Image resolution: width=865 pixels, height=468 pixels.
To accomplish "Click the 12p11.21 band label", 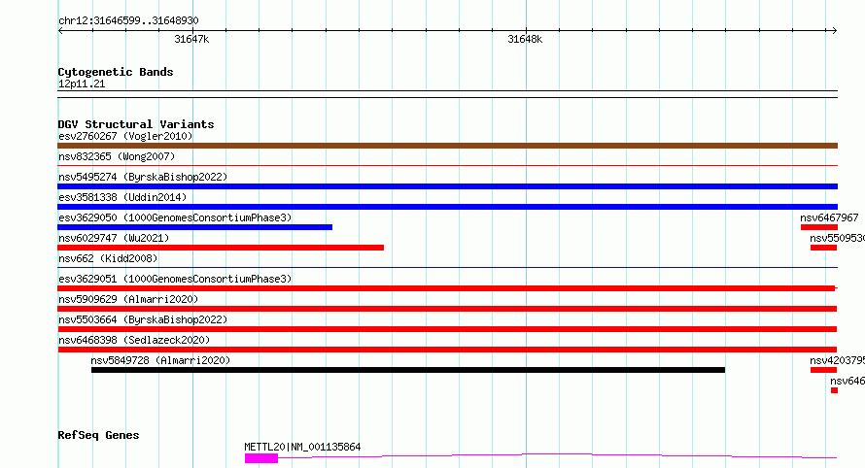I will [81, 84].
